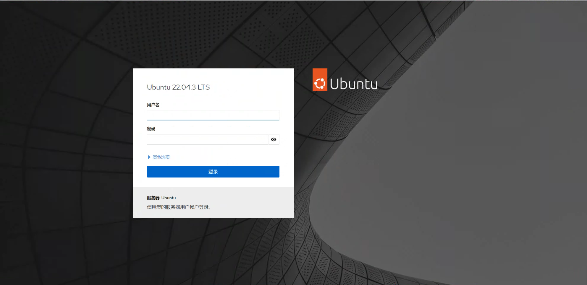Expand the 其他选项 other options section
This screenshot has height=285, width=587.
pos(159,157)
